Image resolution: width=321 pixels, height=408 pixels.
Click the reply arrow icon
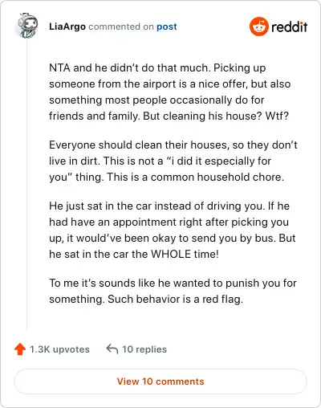pos(112,349)
